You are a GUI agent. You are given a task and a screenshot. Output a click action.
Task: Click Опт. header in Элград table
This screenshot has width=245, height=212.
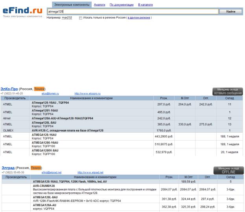point(208,177)
